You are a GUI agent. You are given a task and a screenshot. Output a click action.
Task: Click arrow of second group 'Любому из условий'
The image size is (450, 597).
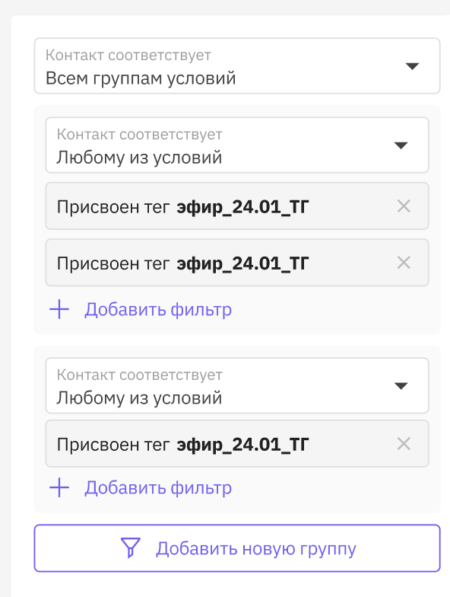click(401, 386)
